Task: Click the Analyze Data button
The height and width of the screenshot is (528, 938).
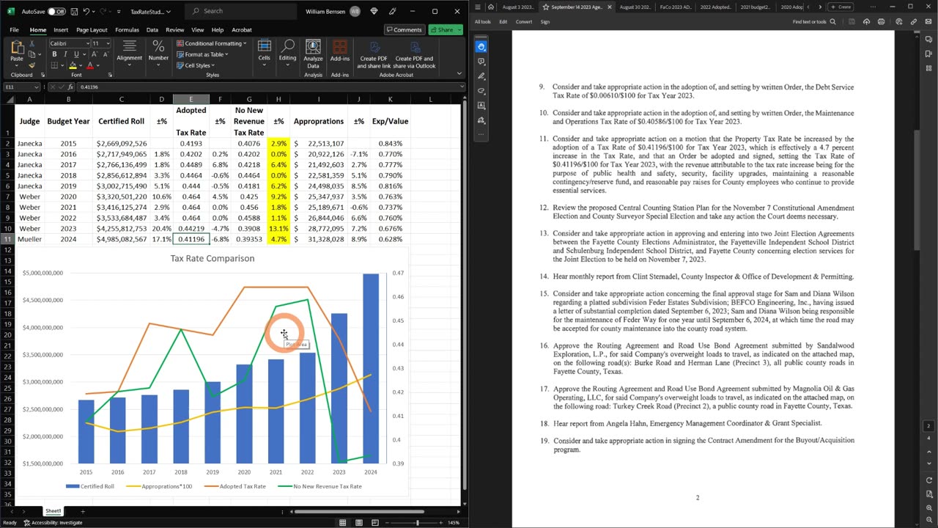Action: [x=313, y=54]
